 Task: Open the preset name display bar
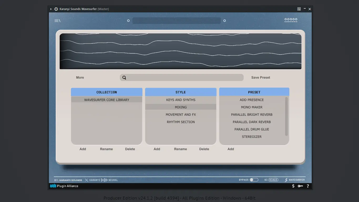[176, 21]
